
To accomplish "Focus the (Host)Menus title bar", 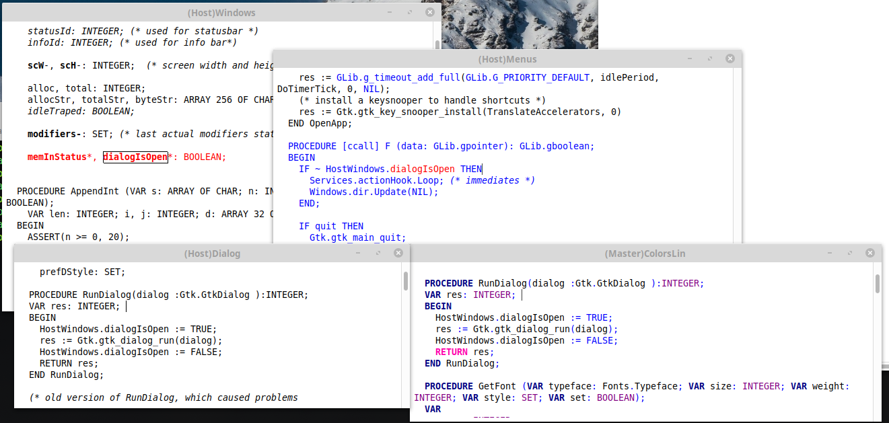I will tap(507, 60).
